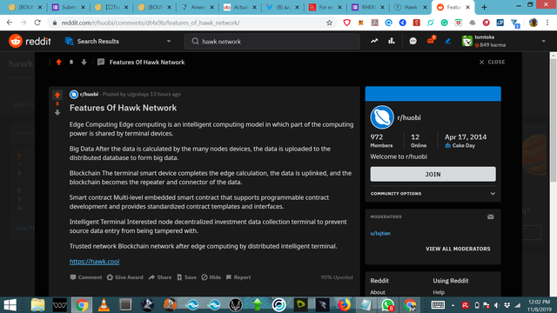Open moderator u/lxjtian profile
557x313 pixels.
[380, 233]
